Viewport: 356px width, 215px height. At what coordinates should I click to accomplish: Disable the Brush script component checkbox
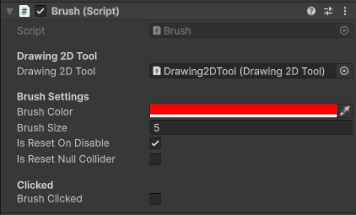tap(40, 12)
